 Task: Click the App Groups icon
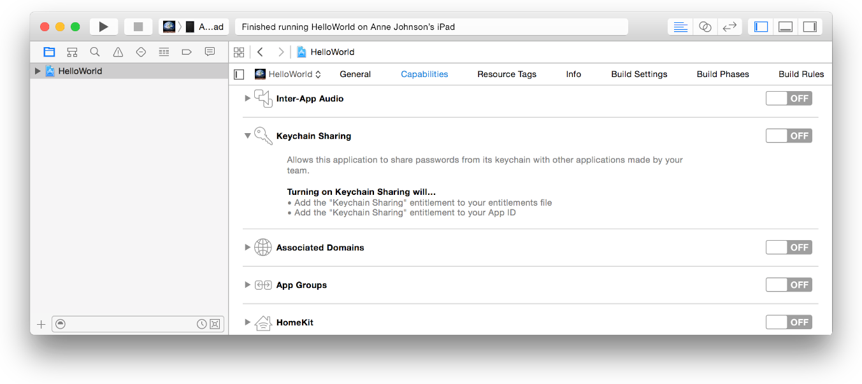263,285
